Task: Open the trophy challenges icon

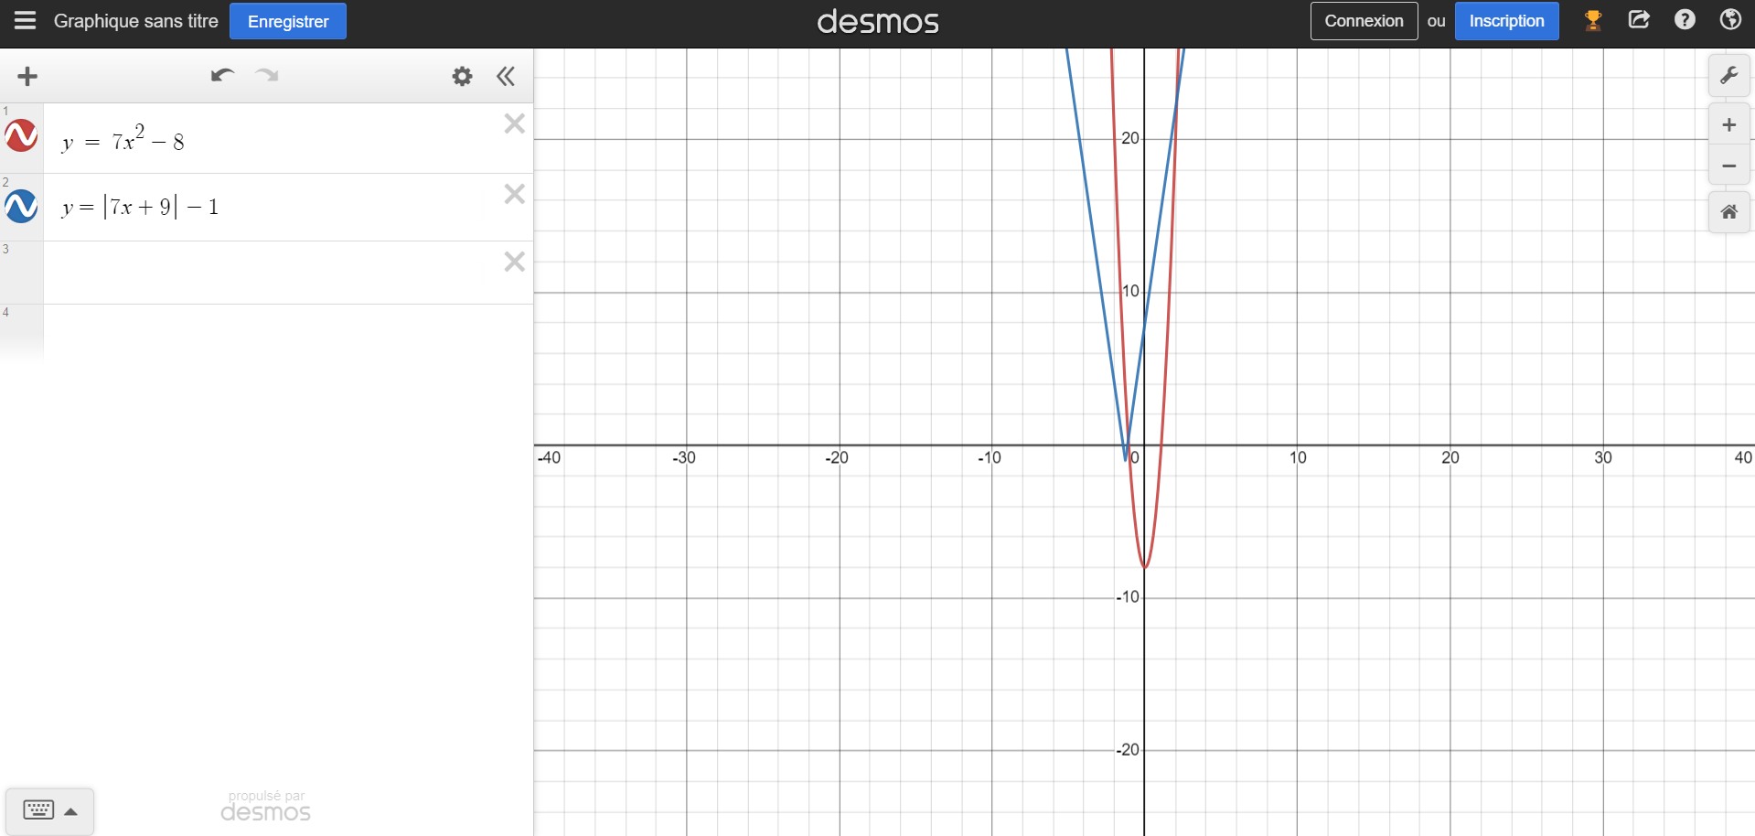Action: click(1592, 20)
